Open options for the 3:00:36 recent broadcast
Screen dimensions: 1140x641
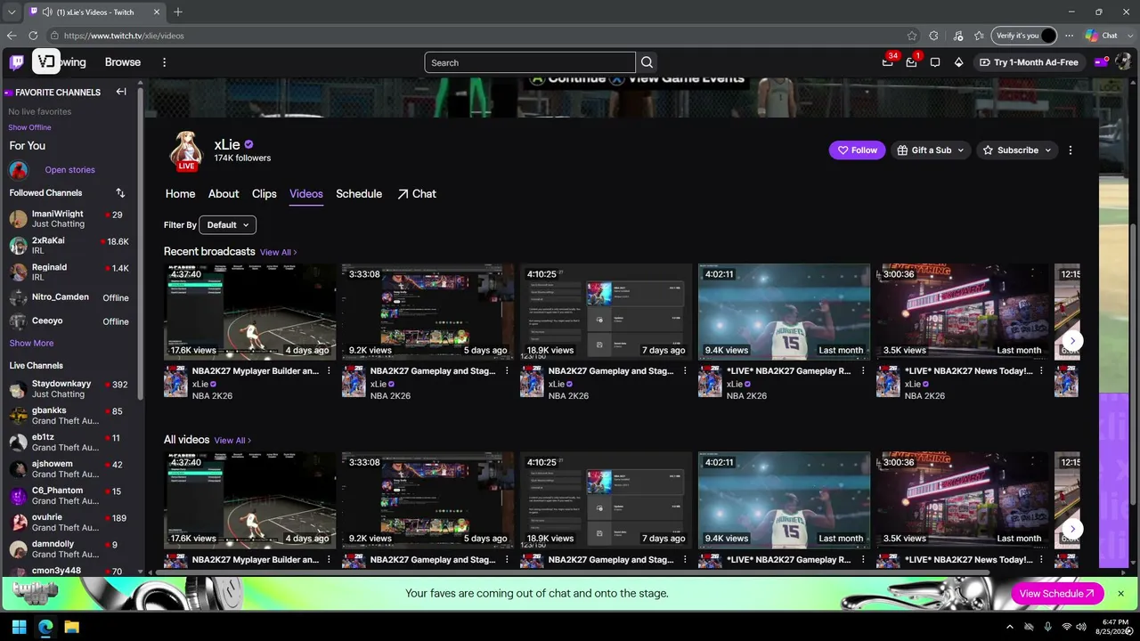click(1041, 371)
